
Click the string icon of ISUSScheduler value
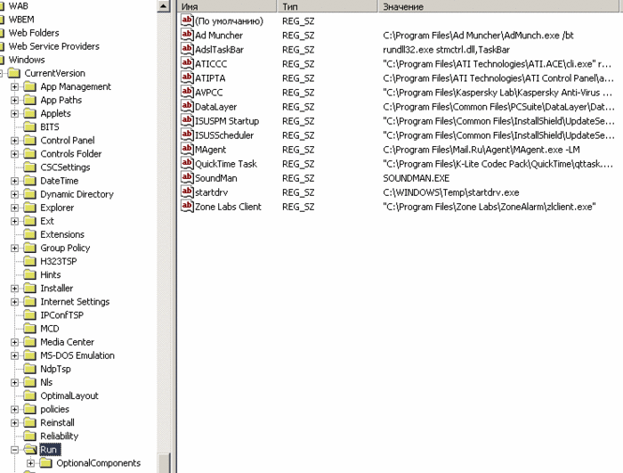(187, 135)
